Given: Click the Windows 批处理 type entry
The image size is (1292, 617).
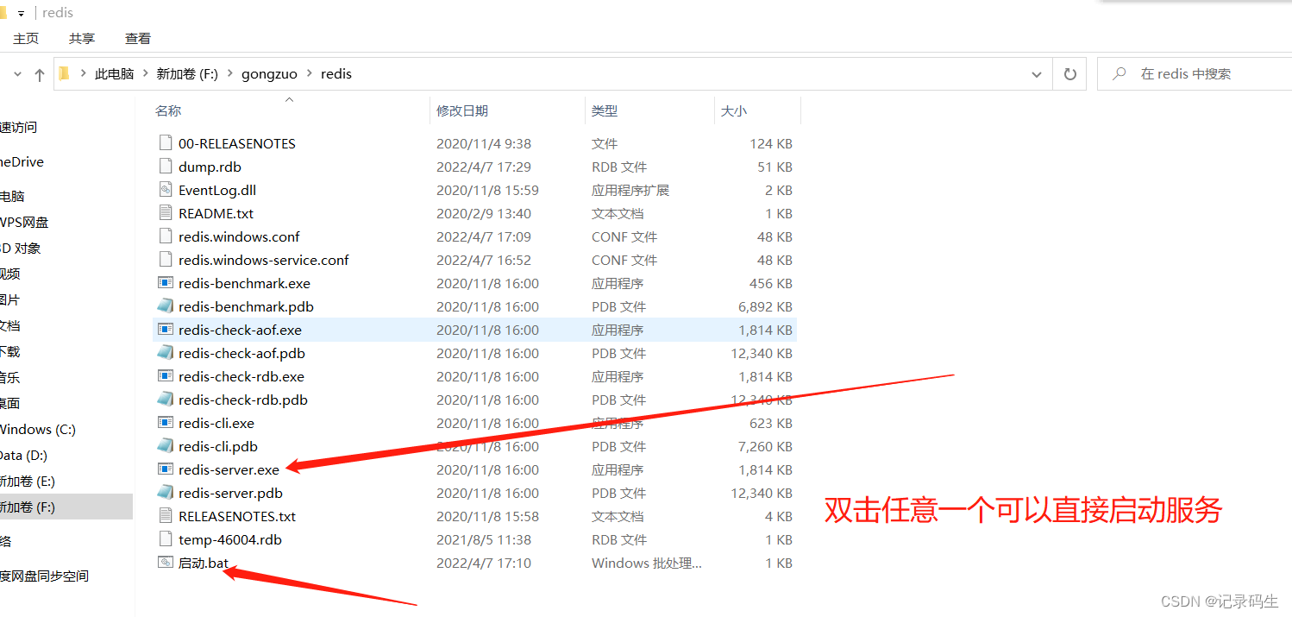Looking at the screenshot, I should coord(647,563).
